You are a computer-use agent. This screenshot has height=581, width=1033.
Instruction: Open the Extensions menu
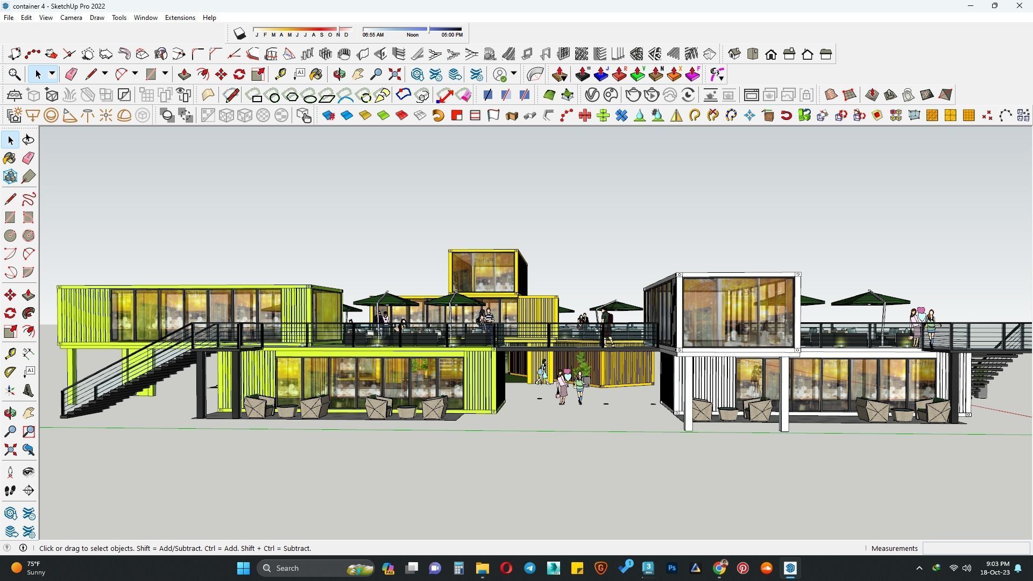click(180, 18)
